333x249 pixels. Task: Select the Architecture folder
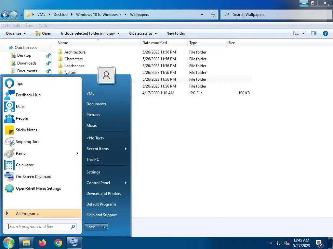tap(75, 52)
